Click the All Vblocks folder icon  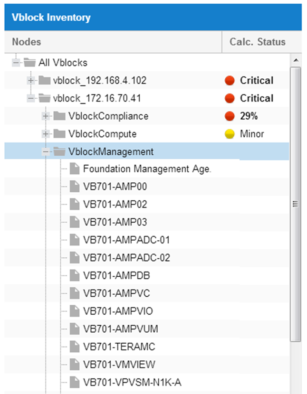pos(29,62)
